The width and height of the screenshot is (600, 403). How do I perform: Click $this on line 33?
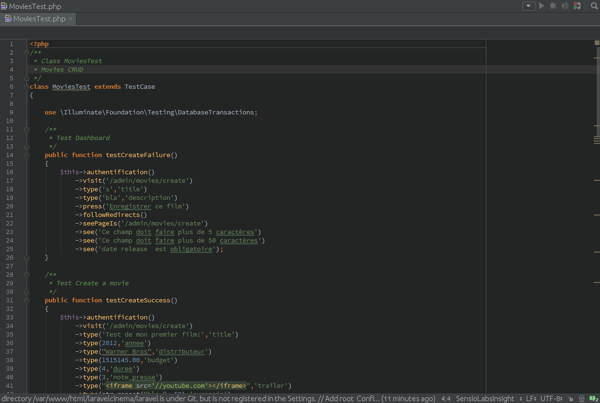point(69,318)
